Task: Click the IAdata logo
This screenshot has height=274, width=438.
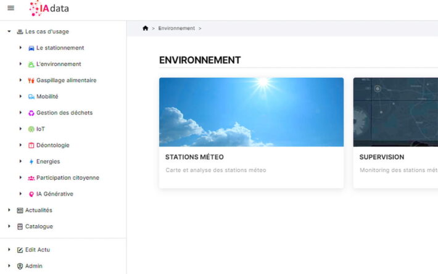Action: pos(49,8)
